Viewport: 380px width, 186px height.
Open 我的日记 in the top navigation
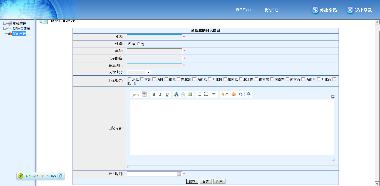click(x=271, y=10)
